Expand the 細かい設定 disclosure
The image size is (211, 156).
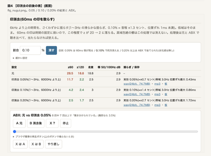click(20, 58)
